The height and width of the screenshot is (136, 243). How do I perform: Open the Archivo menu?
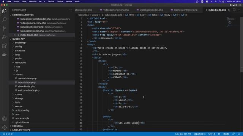pos(16,2)
